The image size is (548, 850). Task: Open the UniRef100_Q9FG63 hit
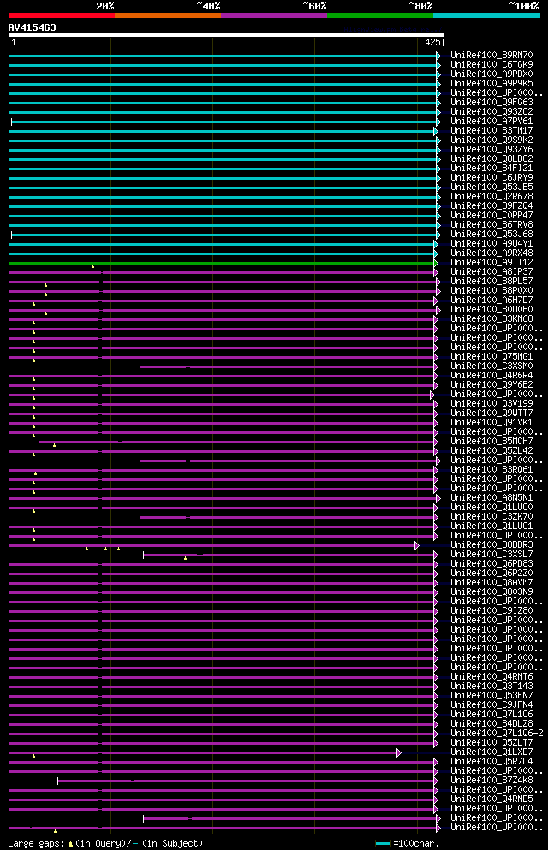point(491,103)
